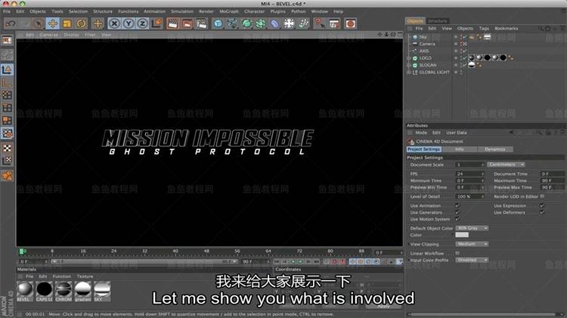Expand the GLOBAL LIGHT hierarchy
This screenshot has width=567, height=318.
pos(408,73)
